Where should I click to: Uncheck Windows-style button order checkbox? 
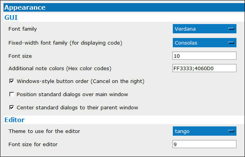[12, 81]
